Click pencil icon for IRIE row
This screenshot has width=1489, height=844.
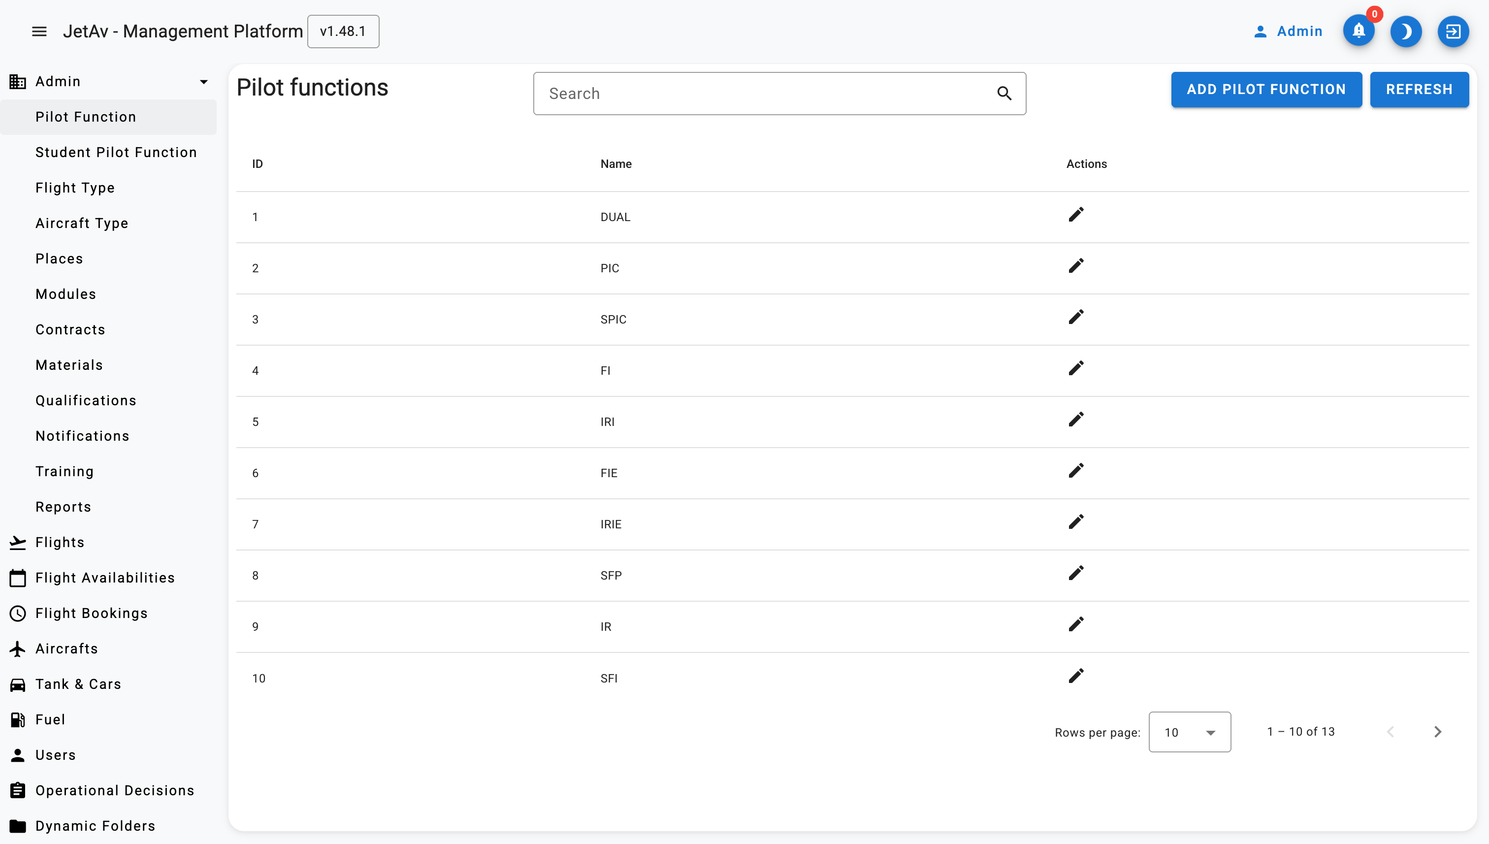1076,522
